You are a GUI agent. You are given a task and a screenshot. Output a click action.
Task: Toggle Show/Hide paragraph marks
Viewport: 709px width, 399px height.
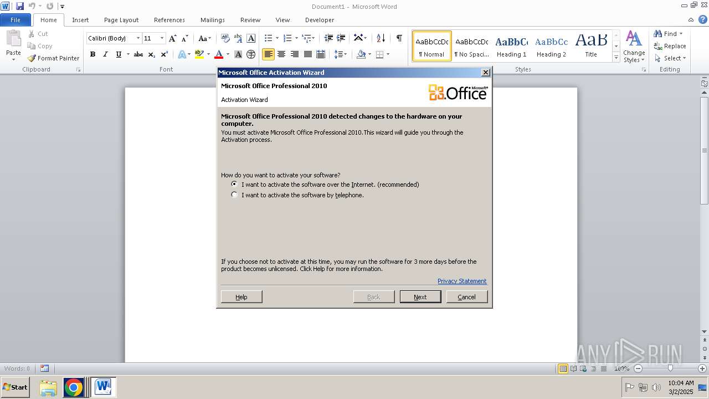coord(399,38)
